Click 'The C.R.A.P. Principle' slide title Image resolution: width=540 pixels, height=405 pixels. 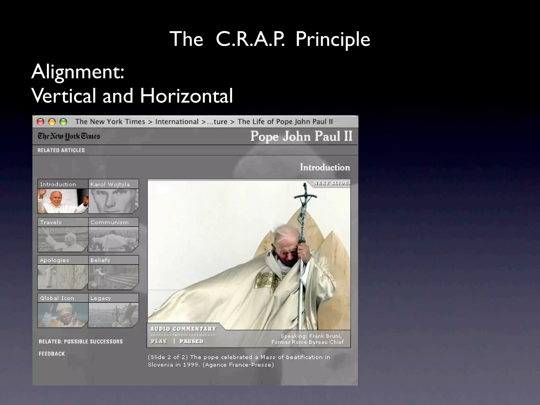click(270, 39)
